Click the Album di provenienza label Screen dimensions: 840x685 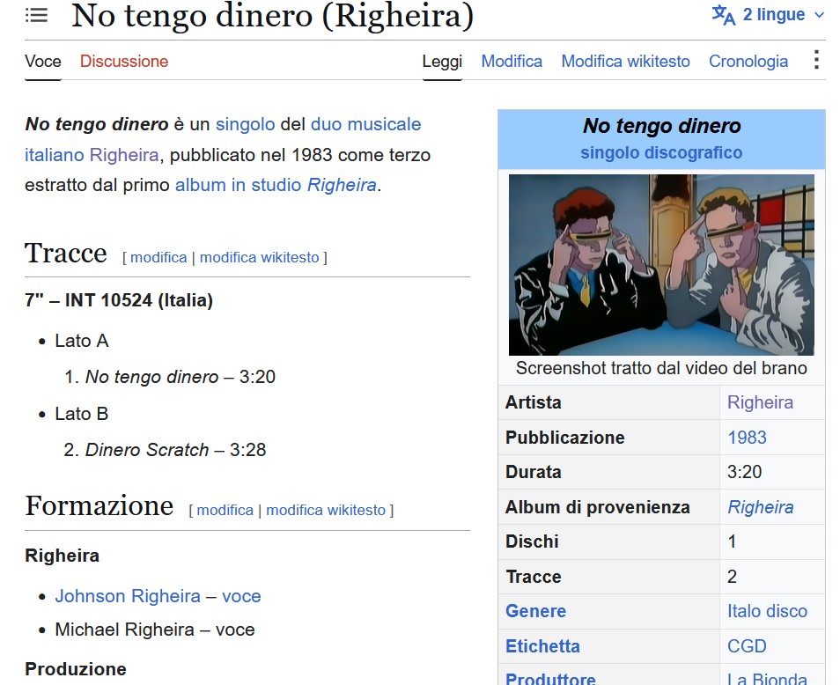[x=597, y=507]
